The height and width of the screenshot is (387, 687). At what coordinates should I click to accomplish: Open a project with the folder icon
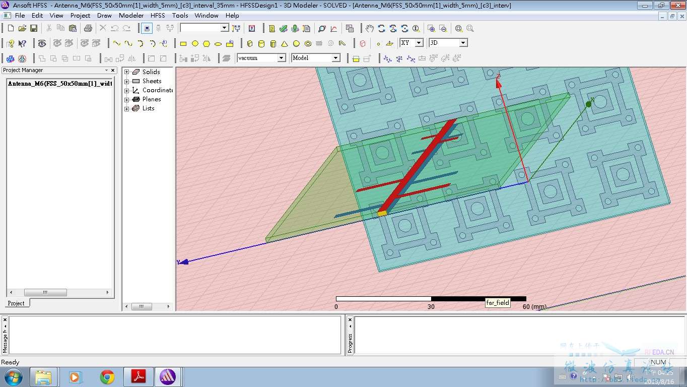click(22, 28)
